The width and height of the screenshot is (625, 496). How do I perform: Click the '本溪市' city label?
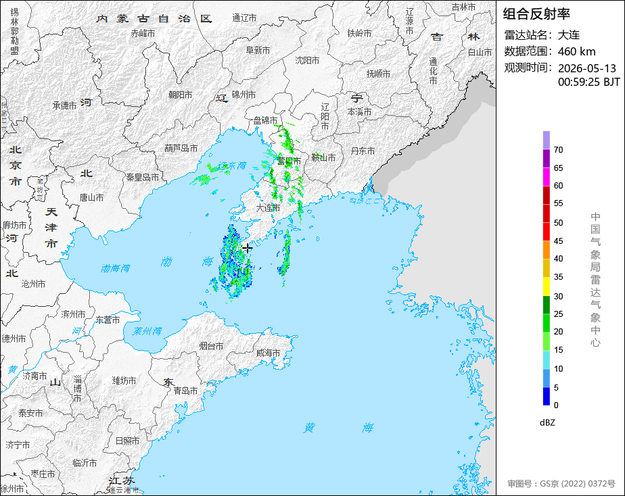[359, 112]
